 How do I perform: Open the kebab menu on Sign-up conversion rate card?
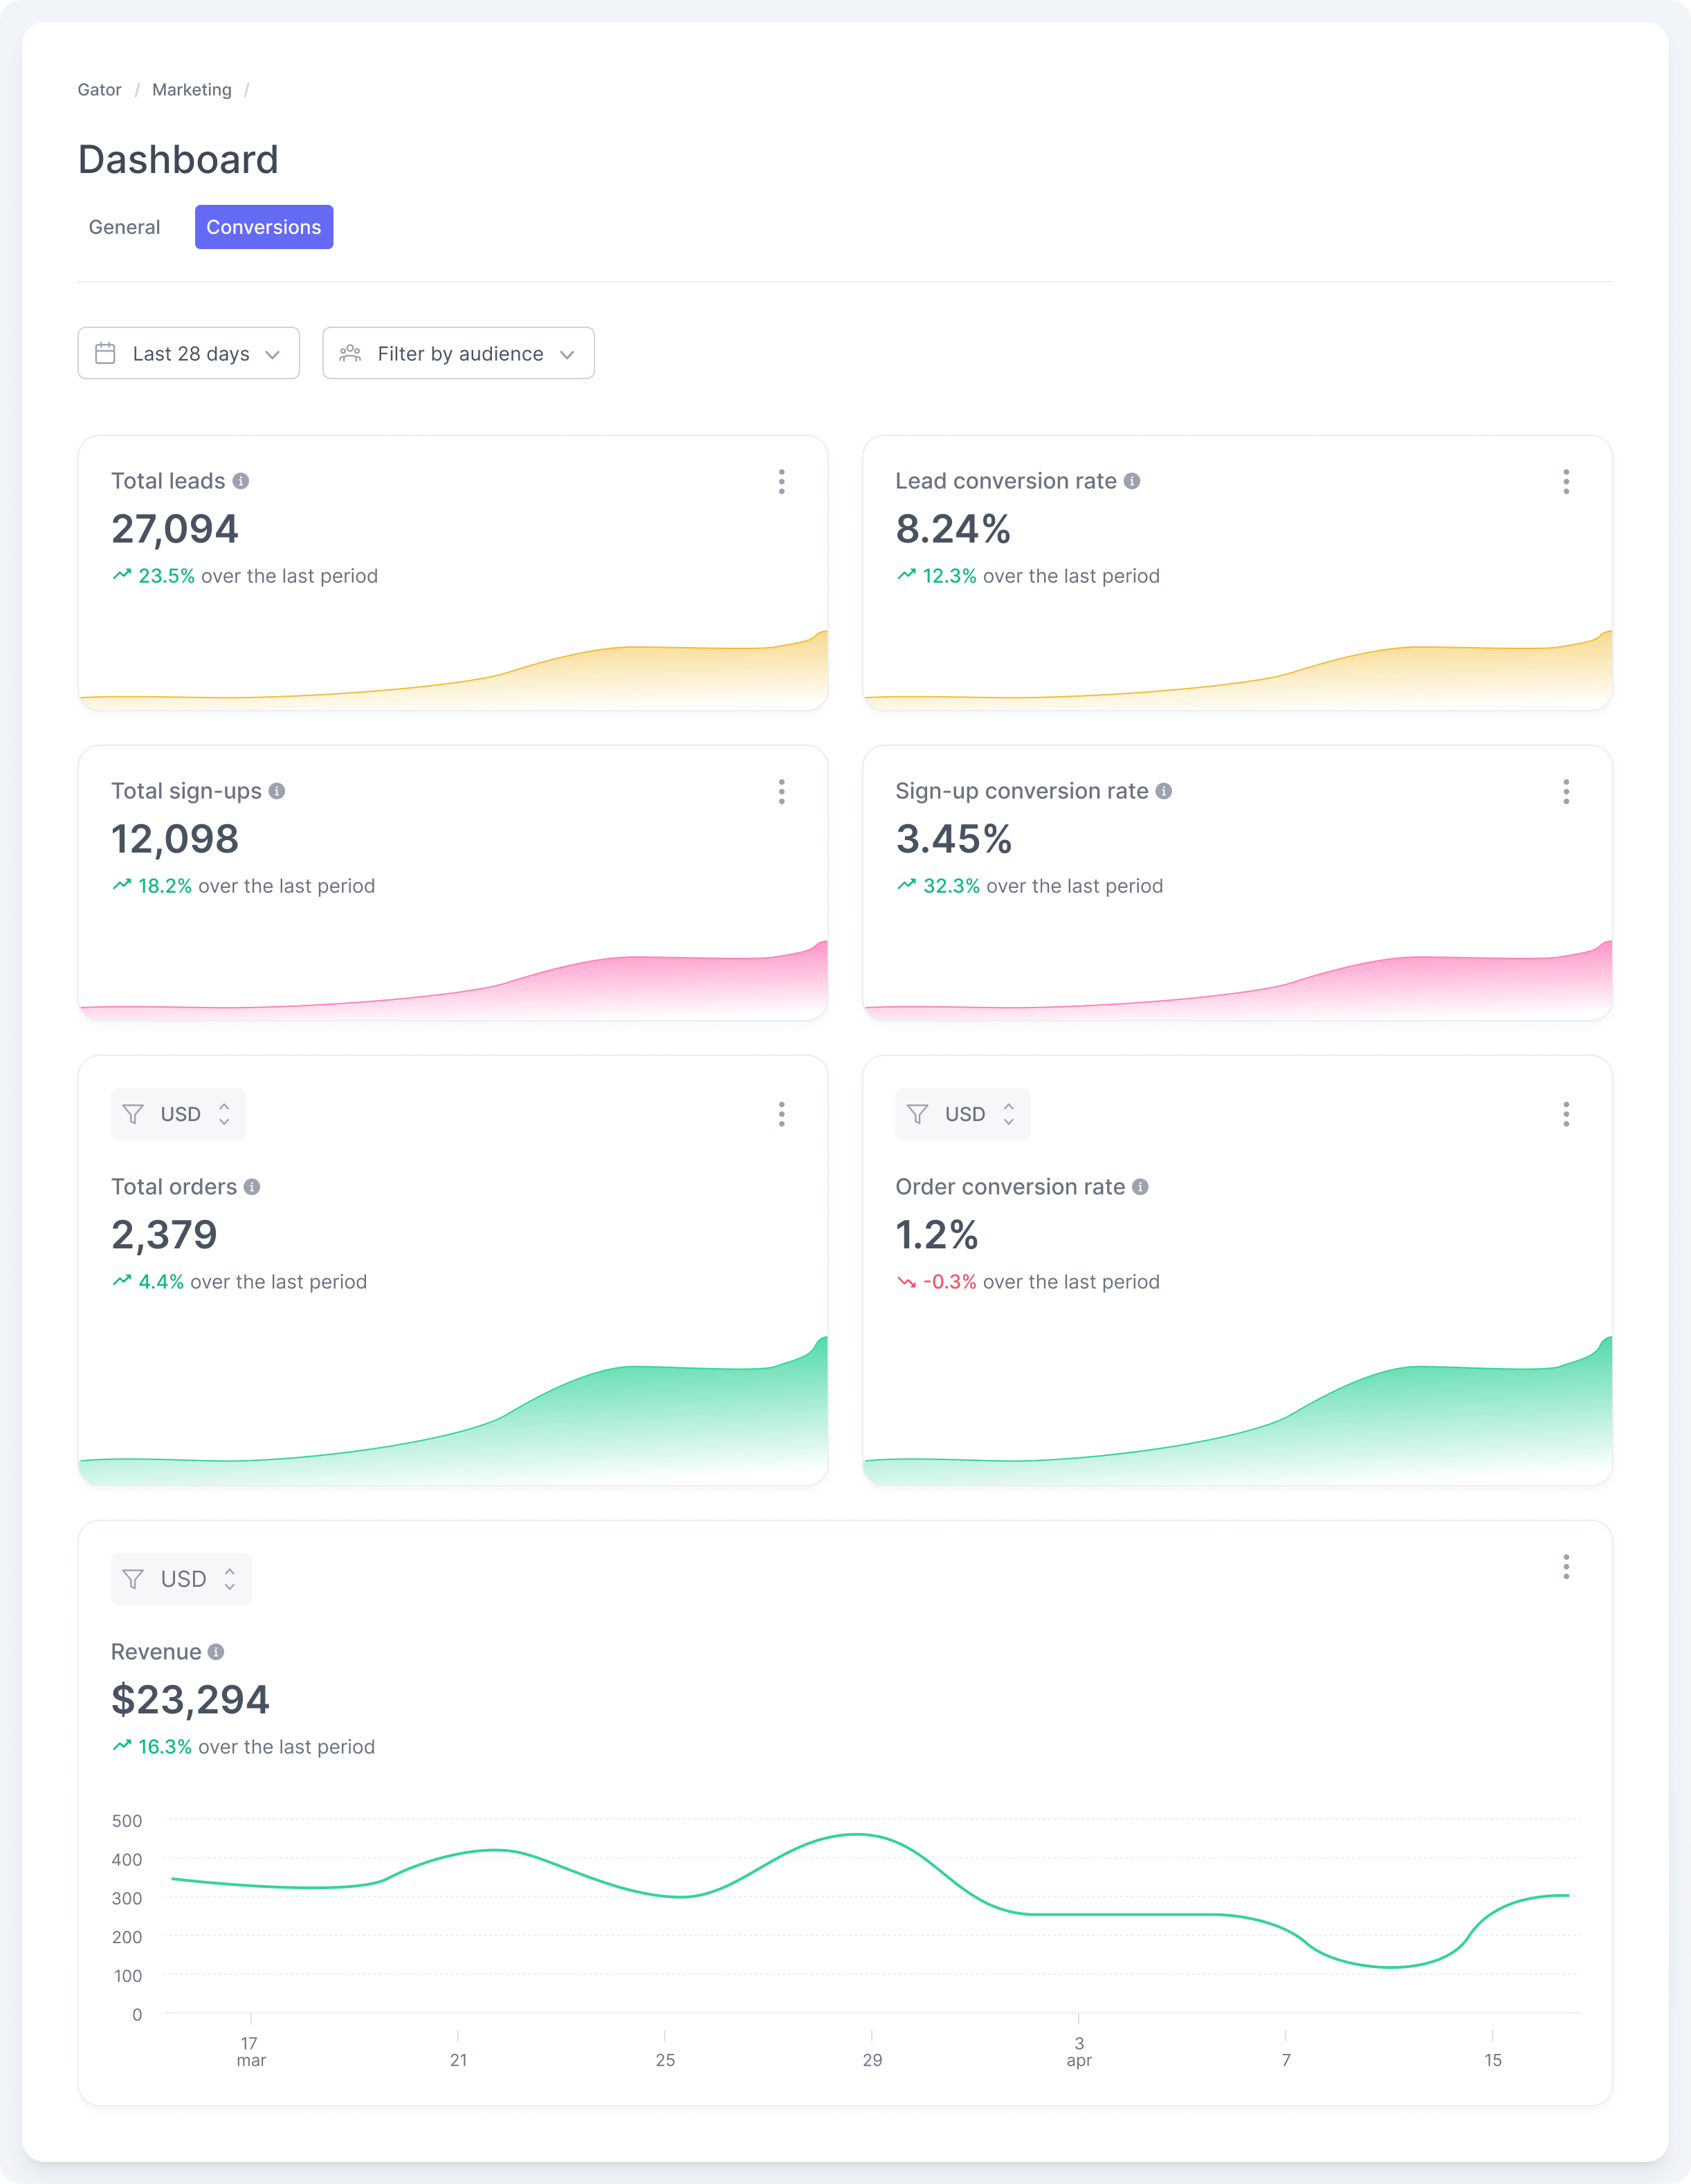pos(1565,792)
